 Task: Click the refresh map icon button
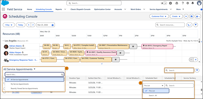click(191, 16)
